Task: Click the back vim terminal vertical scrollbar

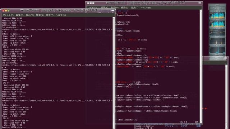Action: click(201, 66)
